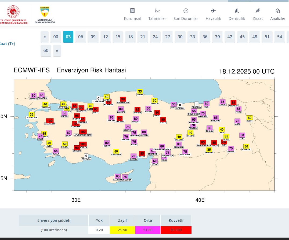Image resolution: width=289 pixels, height=240 pixels.
Task: Select forecast hour 00
Action: (56, 37)
